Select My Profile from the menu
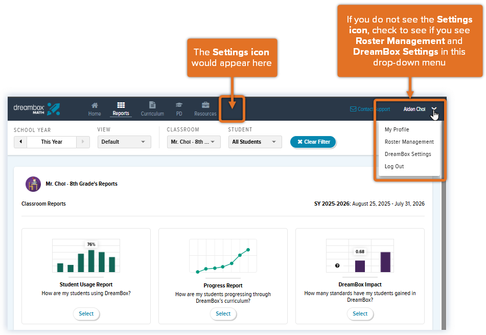The width and height of the screenshot is (486, 335). coord(397,129)
